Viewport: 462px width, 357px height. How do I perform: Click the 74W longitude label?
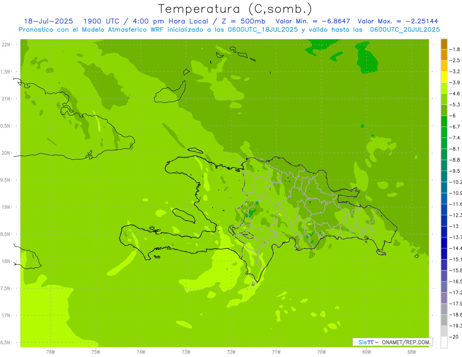141,352
